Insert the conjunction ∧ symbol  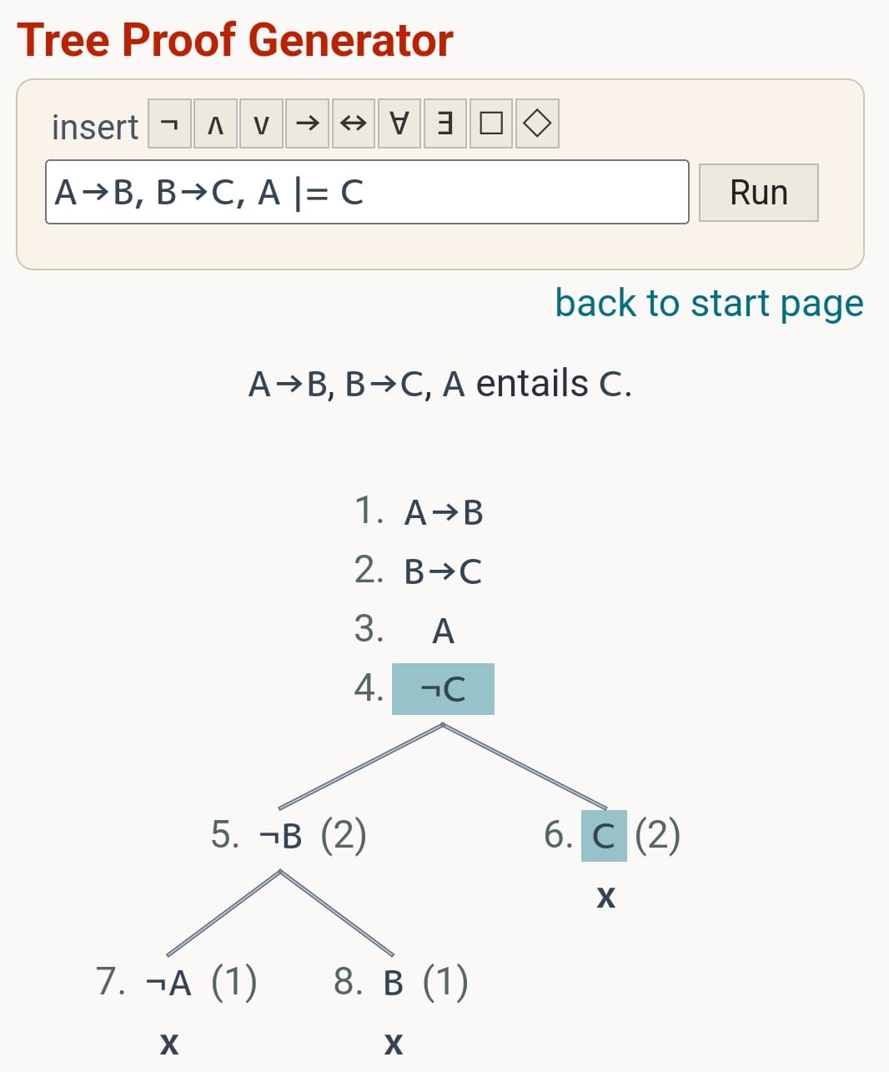(216, 123)
